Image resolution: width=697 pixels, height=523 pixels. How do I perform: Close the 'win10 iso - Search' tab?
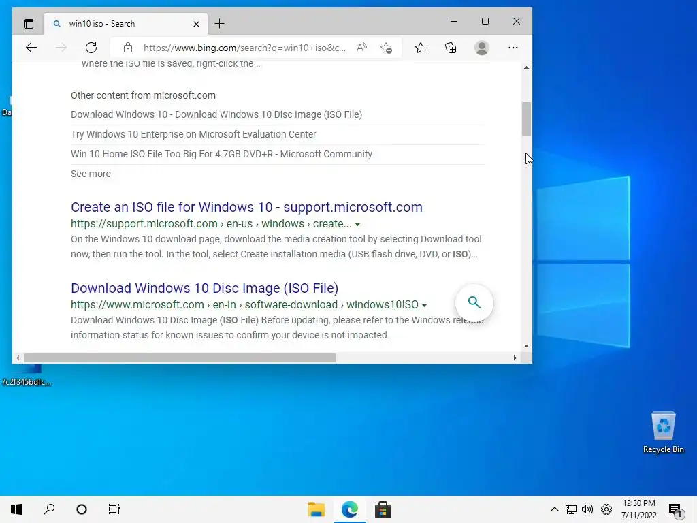196,24
